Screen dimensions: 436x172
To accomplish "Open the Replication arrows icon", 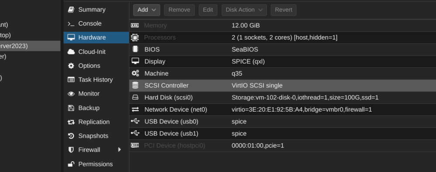I will pos(71,122).
